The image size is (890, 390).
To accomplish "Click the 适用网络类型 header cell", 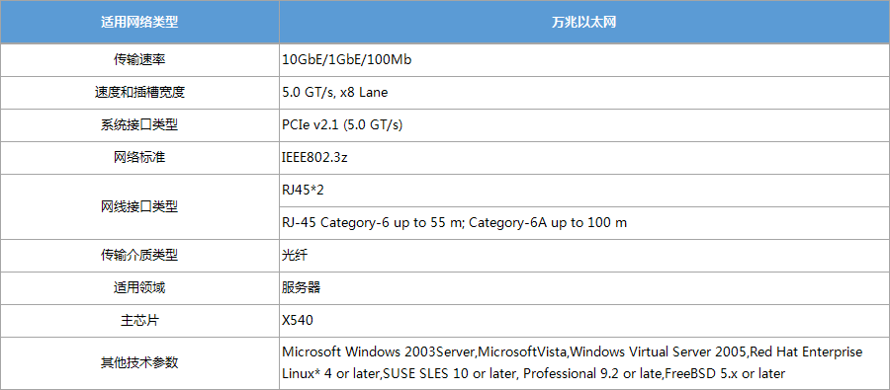I will (139, 22).
